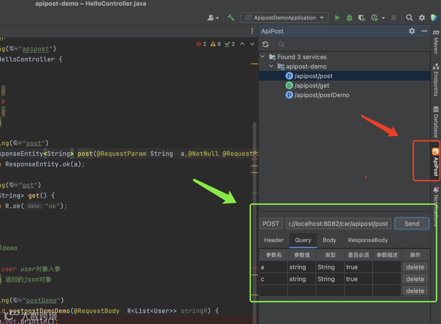
Task: Click the 'true' cell in row c
Action: click(359, 279)
